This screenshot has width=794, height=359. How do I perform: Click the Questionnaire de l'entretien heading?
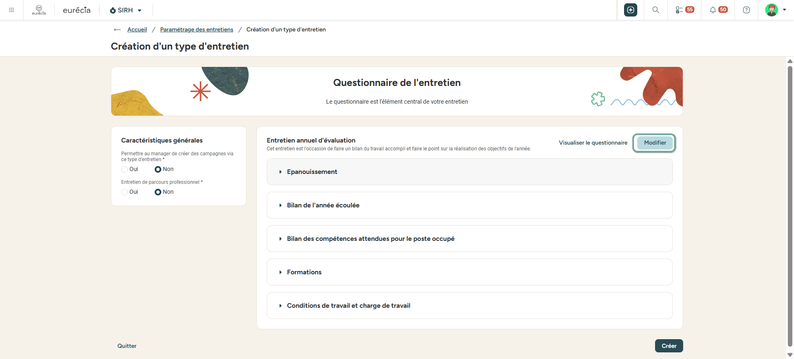pos(397,83)
